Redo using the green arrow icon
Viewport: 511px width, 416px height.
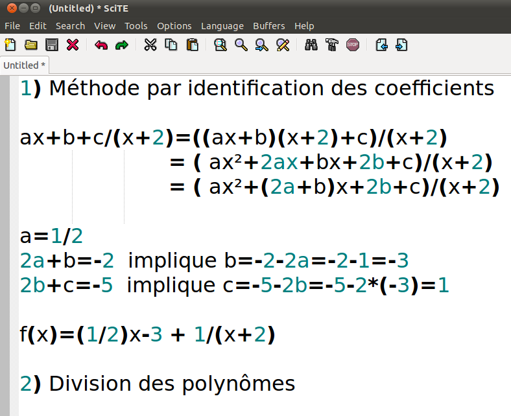[121, 45]
